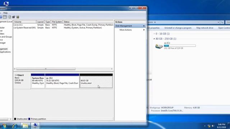
Task: Sort by the Type column header
Action: coord(47,21)
